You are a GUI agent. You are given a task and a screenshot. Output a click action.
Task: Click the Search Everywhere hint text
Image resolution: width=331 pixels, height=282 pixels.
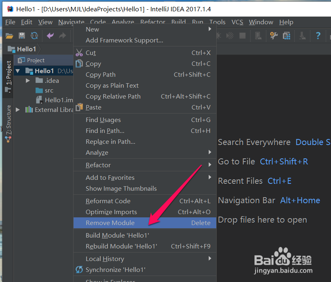(254, 142)
